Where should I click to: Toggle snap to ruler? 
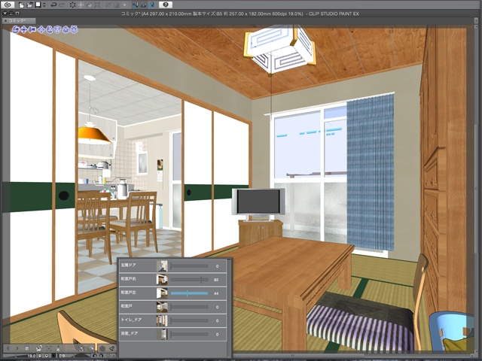(136, 5)
